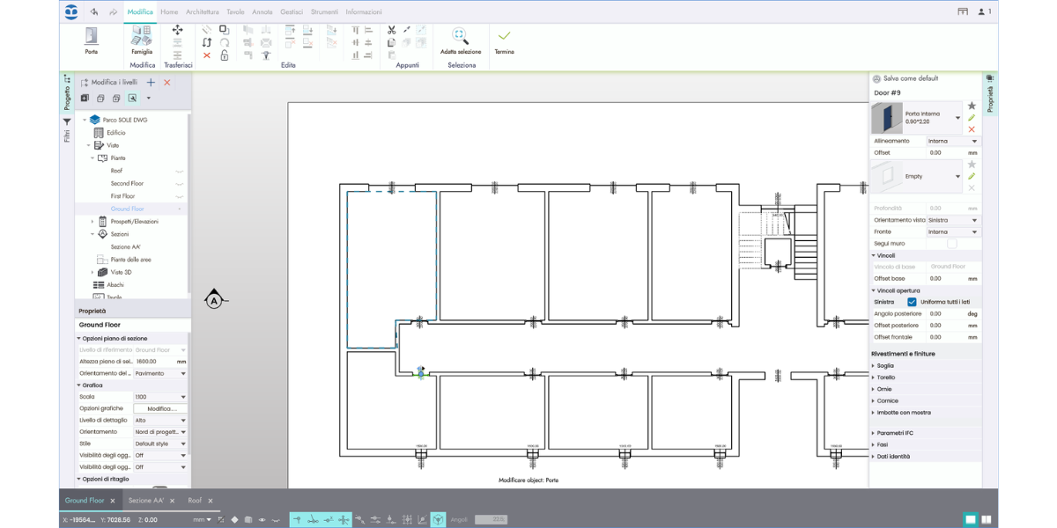The width and height of the screenshot is (1057, 528).
Task: Open the Architettura ribbon tab
Action: coord(203,12)
